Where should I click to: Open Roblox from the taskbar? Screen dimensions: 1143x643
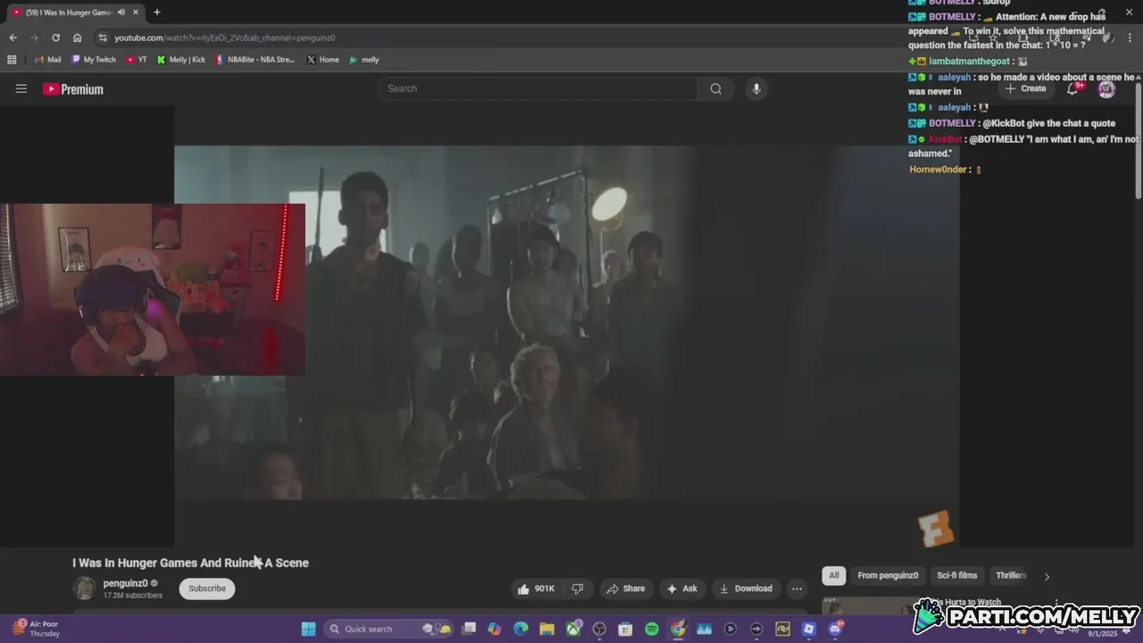pyautogui.click(x=809, y=629)
